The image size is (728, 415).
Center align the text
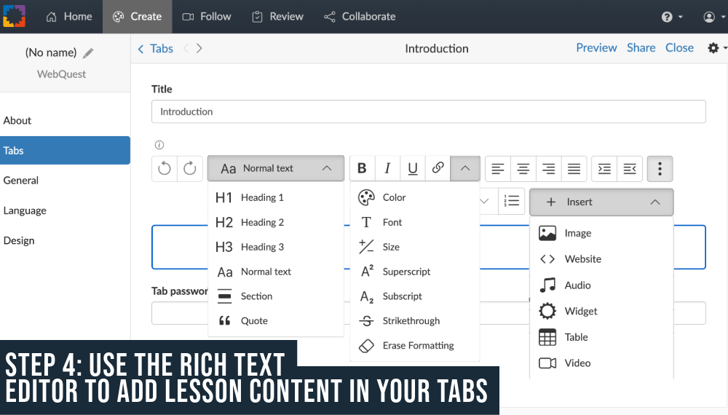523,168
